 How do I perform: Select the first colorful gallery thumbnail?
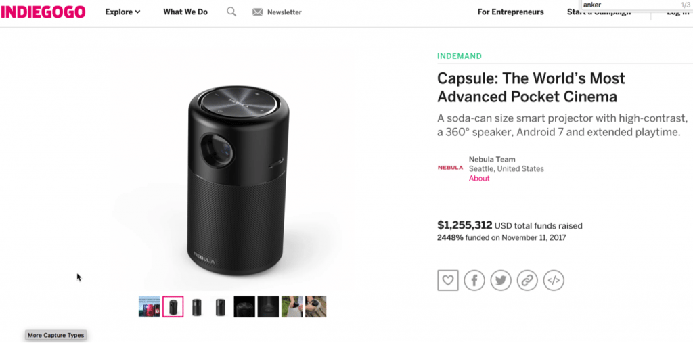coord(149,306)
